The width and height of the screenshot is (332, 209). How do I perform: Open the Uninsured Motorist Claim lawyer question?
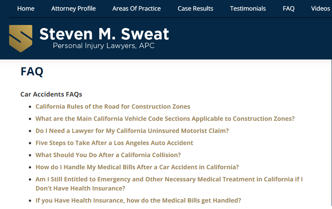coord(132,131)
